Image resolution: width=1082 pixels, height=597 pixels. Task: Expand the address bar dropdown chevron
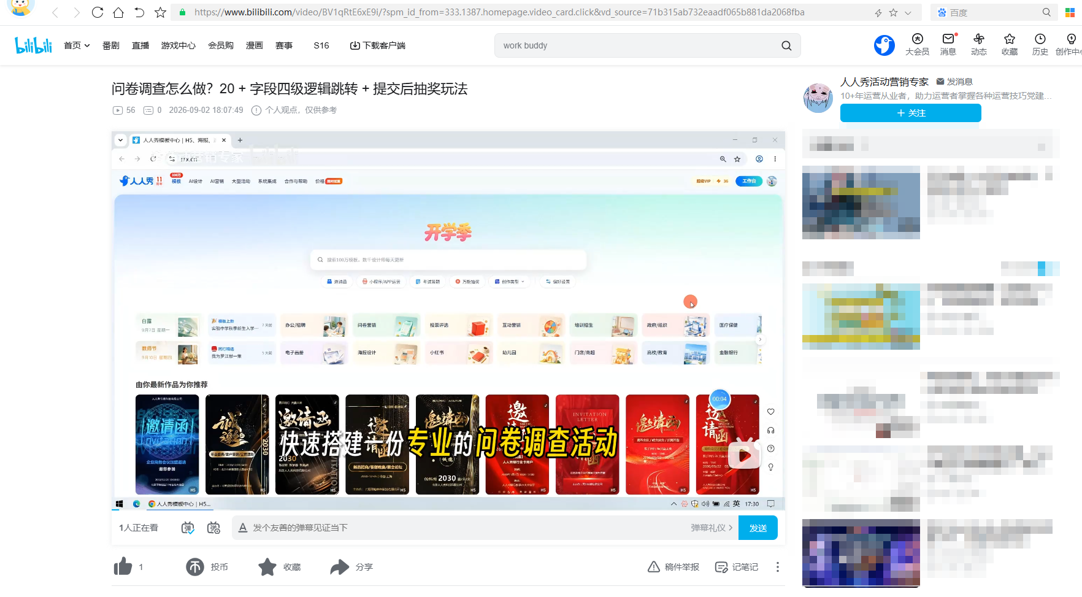(908, 13)
